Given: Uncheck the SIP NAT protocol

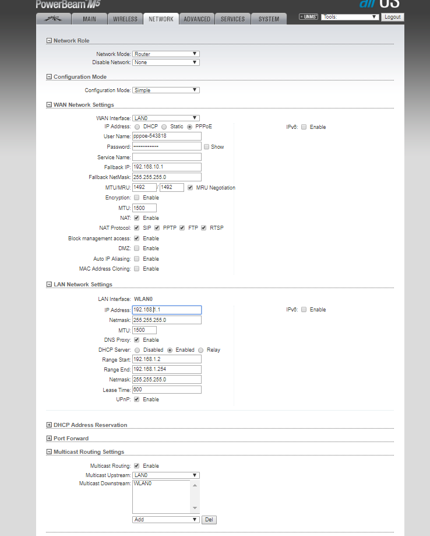Looking at the screenshot, I should click(136, 228).
